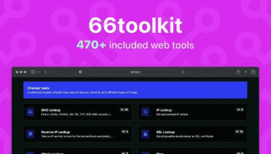Click the Reverse IP Lookup icon
The height and width of the screenshot is (154, 271).
(30, 134)
